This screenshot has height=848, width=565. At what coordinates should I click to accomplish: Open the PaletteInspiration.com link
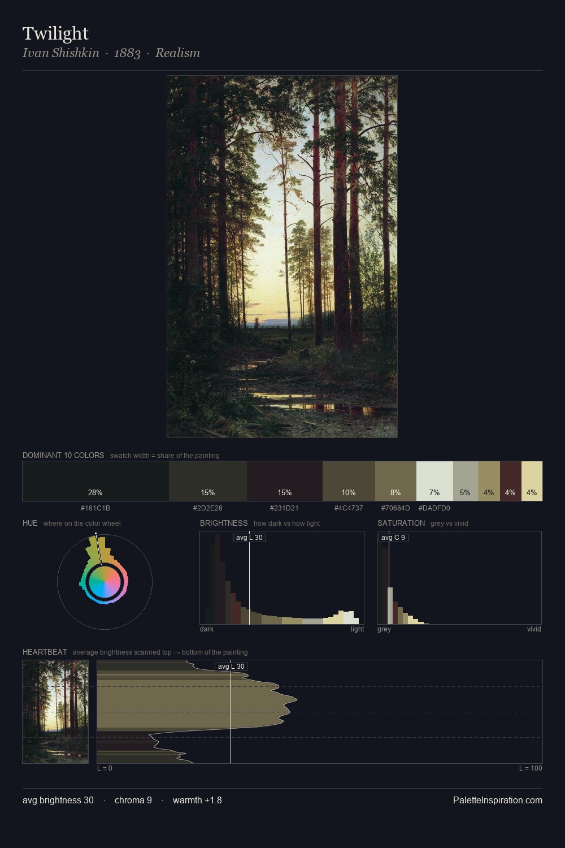(x=498, y=800)
